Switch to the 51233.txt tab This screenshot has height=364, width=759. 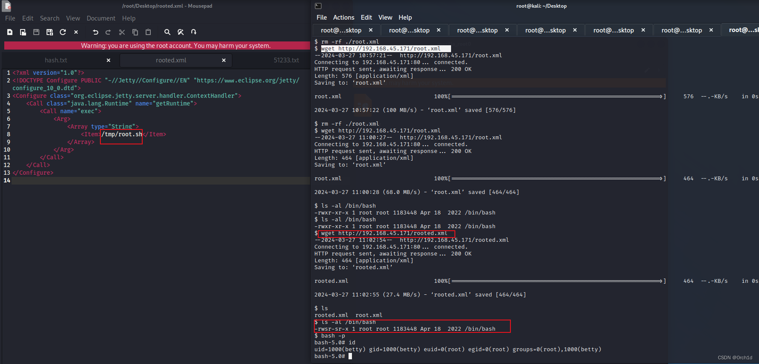pos(286,60)
